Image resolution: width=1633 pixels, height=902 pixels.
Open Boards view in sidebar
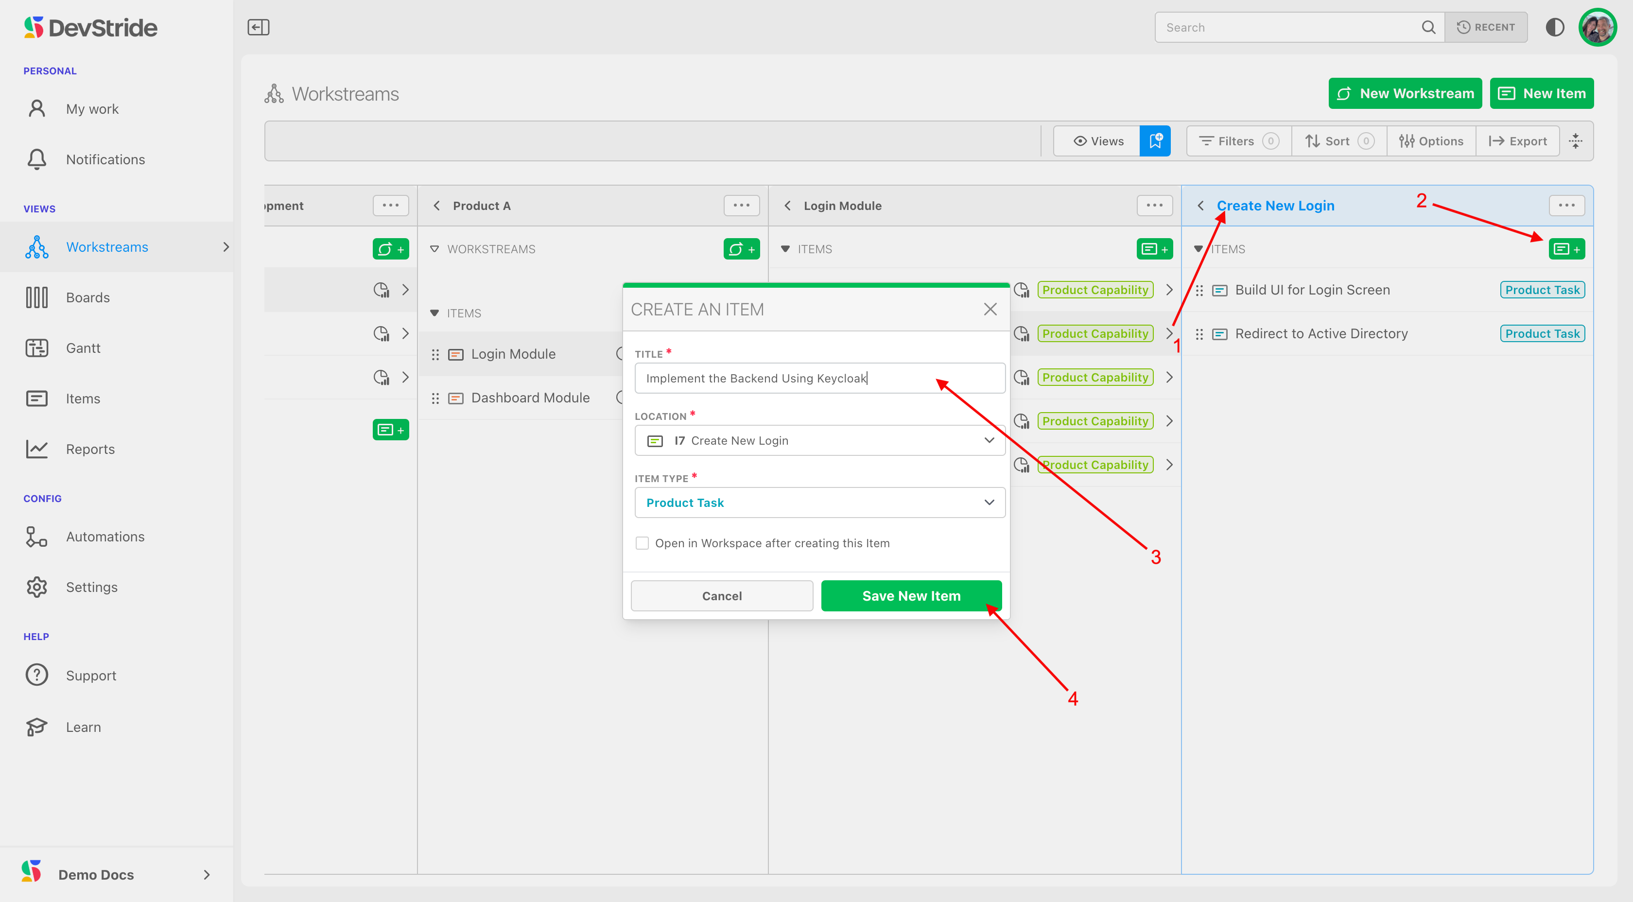(x=87, y=297)
